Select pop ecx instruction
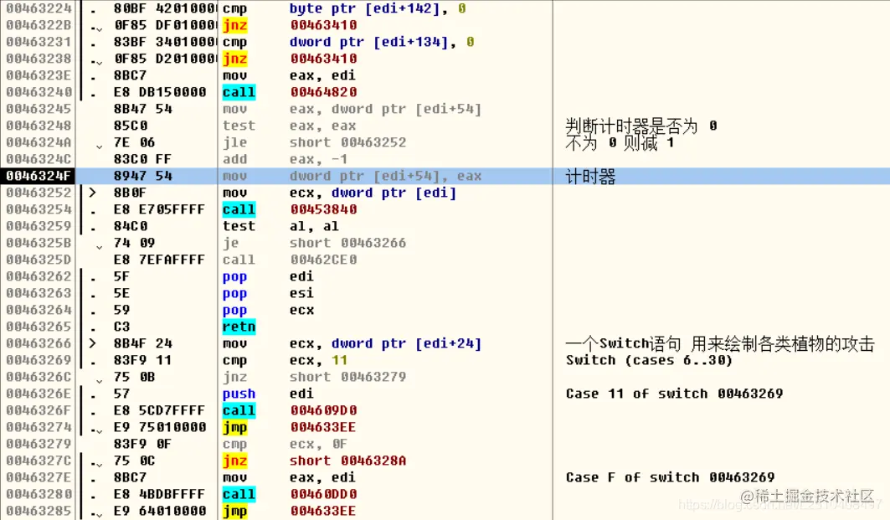Screen dimensions: 890x520 268,310
